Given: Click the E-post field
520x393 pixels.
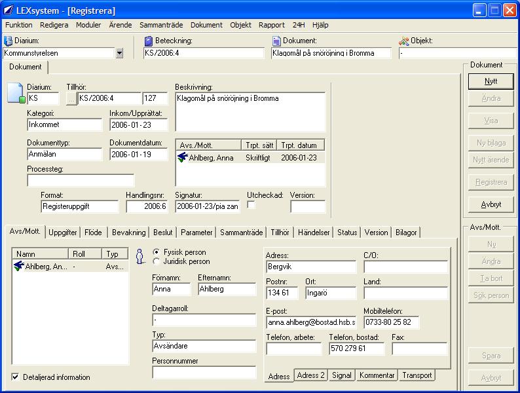Looking at the screenshot, I should coord(311,322).
